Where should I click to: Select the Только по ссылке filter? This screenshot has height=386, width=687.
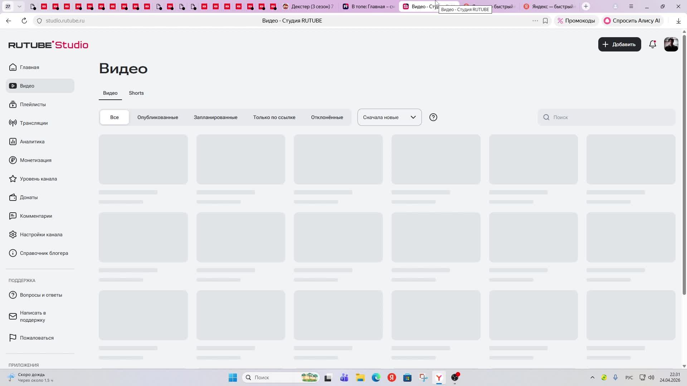(274, 117)
